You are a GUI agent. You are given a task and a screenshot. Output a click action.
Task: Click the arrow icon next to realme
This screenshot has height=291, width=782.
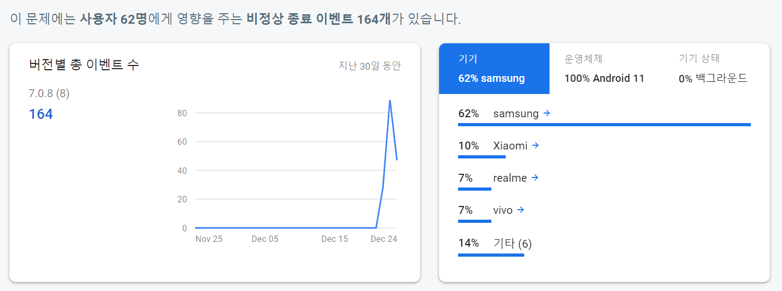point(535,178)
